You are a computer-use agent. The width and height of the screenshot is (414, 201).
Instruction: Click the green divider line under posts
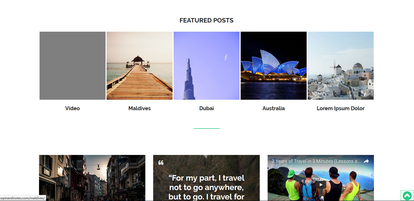[207, 129]
